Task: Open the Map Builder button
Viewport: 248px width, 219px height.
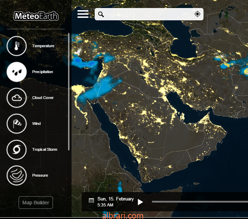Action: (x=36, y=203)
